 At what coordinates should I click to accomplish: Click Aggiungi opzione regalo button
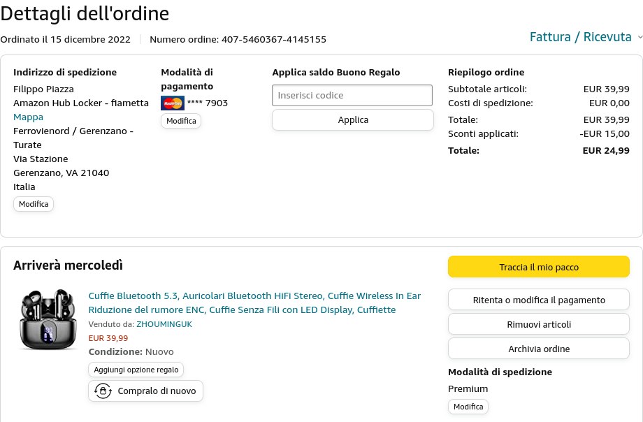(136, 370)
